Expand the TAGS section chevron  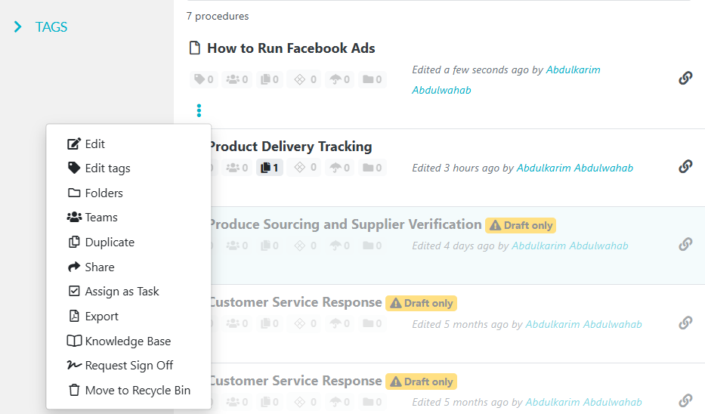[x=17, y=27]
